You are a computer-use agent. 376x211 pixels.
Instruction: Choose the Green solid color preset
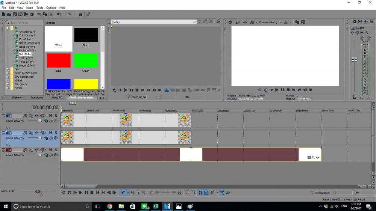[x=86, y=60]
